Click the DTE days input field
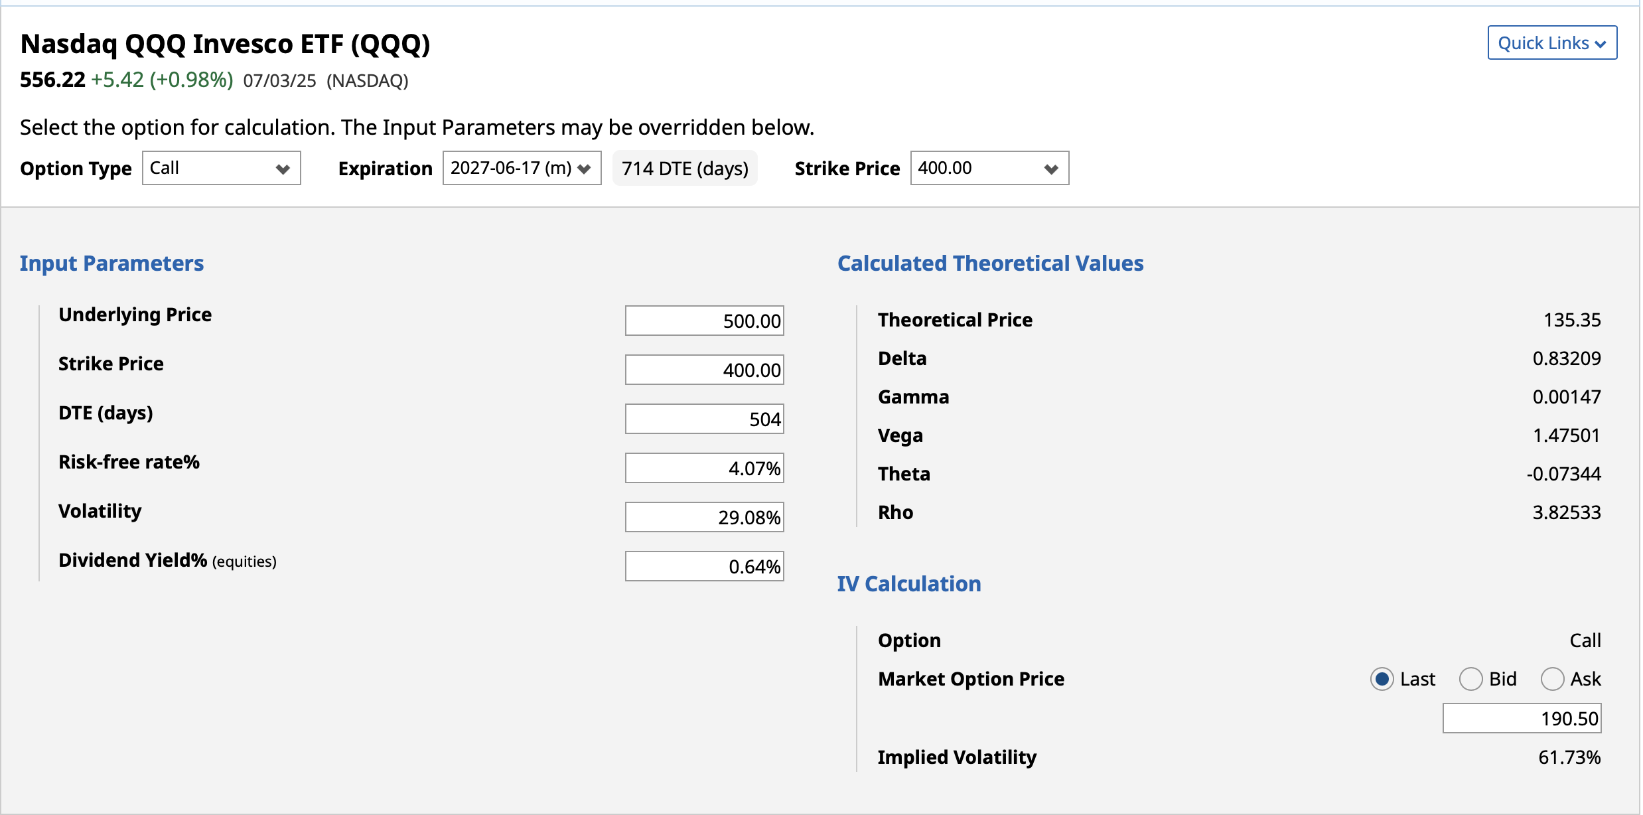 pos(704,419)
